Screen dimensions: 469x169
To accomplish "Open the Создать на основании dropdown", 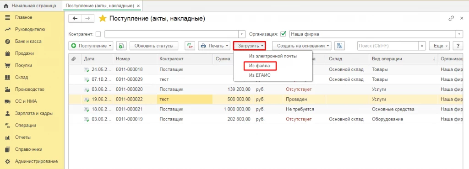I will [302, 46].
